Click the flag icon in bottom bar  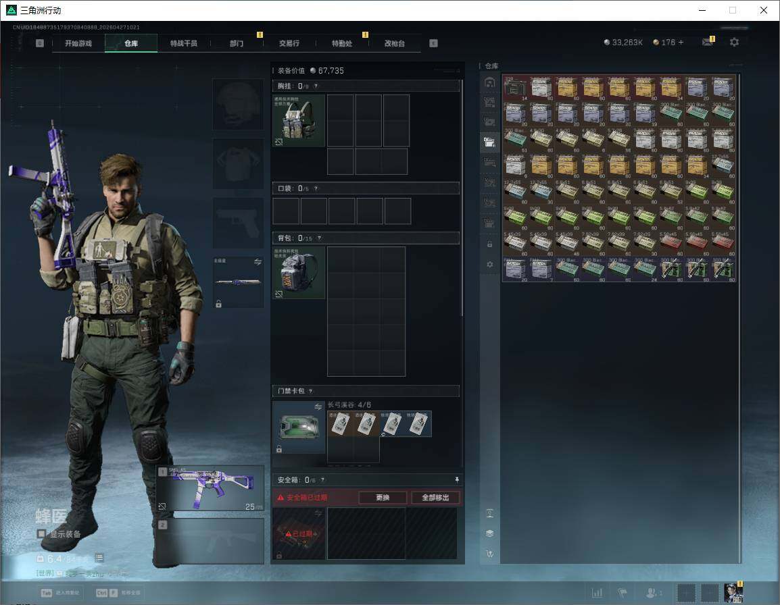pos(623,593)
